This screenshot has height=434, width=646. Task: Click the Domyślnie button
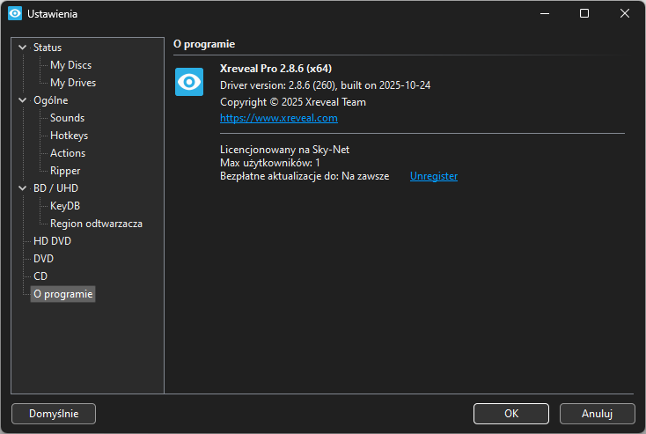pos(54,414)
